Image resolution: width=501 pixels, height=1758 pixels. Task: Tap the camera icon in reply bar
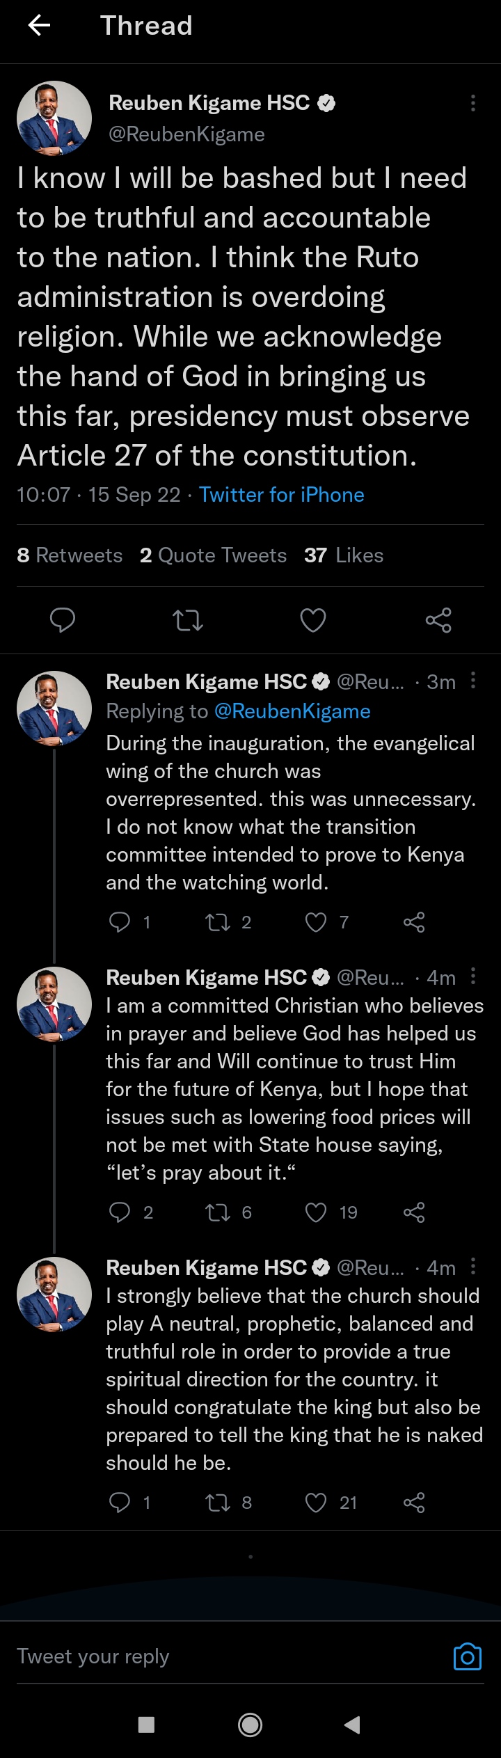click(467, 1656)
